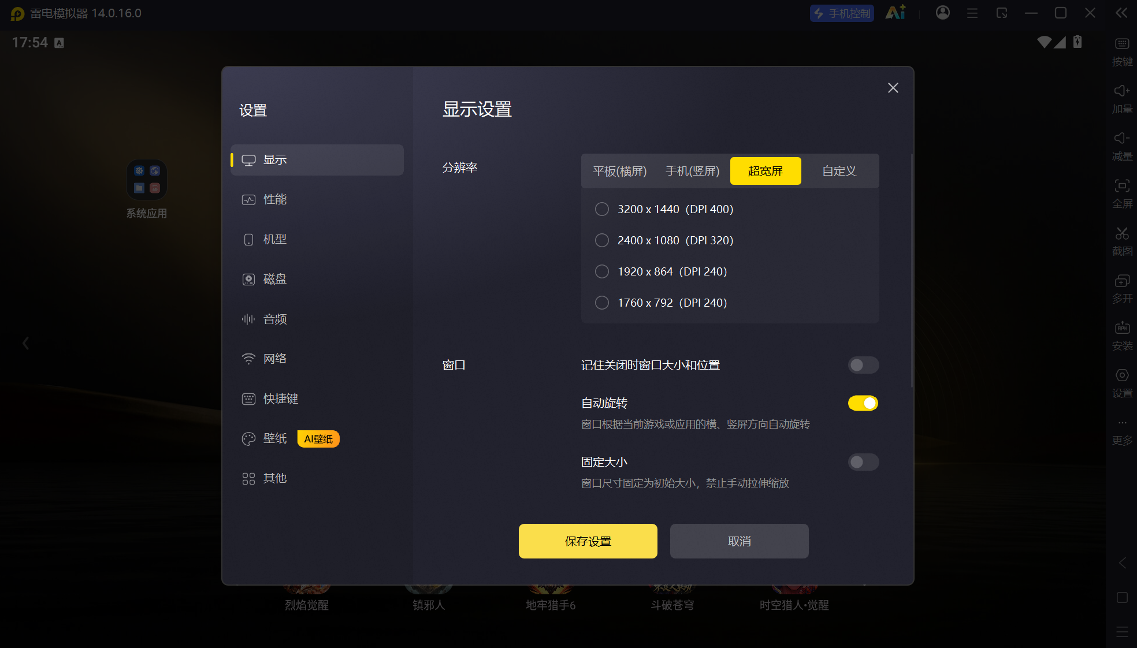Click the AI壁纸 badge
Viewport: 1137px width, 648px height.
[x=318, y=439]
